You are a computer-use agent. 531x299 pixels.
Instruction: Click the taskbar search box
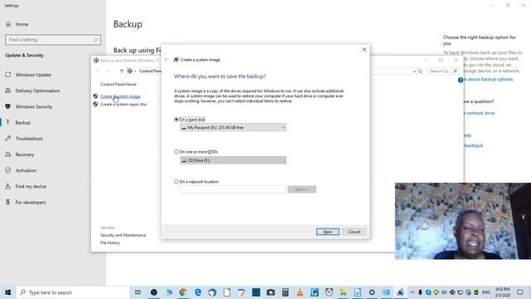click(x=73, y=292)
